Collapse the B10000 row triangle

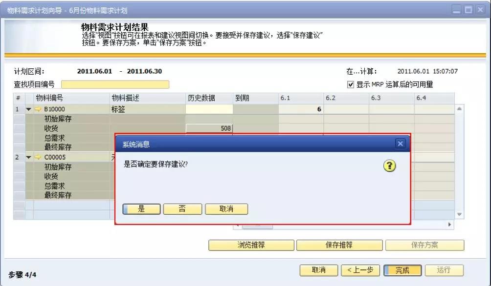(29, 109)
